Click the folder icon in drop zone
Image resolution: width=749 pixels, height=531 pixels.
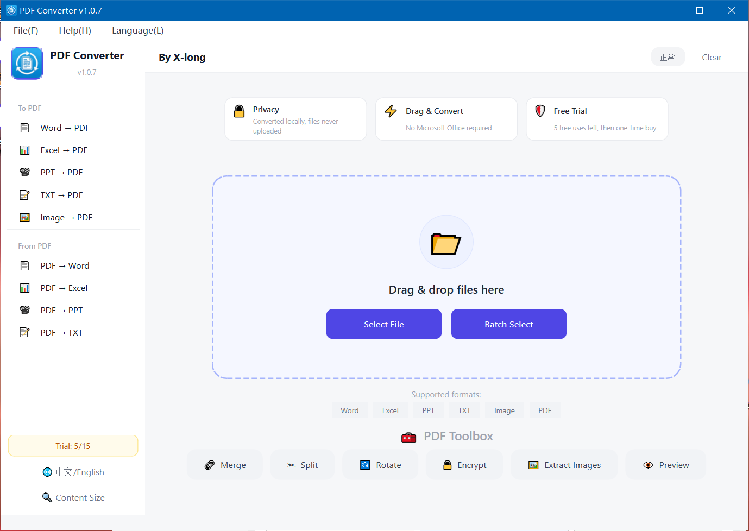coord(446,243)
